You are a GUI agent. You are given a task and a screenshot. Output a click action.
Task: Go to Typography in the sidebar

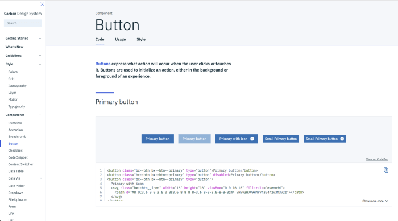point(16,106)
